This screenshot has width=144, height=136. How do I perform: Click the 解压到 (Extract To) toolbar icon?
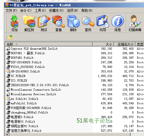coord(29,21)
